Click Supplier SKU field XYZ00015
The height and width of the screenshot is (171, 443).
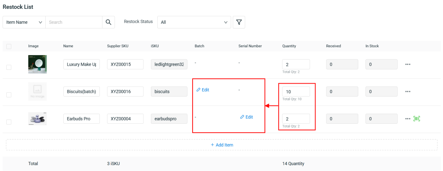coord(125,64)
